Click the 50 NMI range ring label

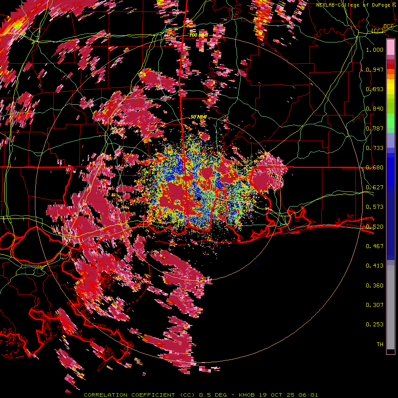pos(199,117)
